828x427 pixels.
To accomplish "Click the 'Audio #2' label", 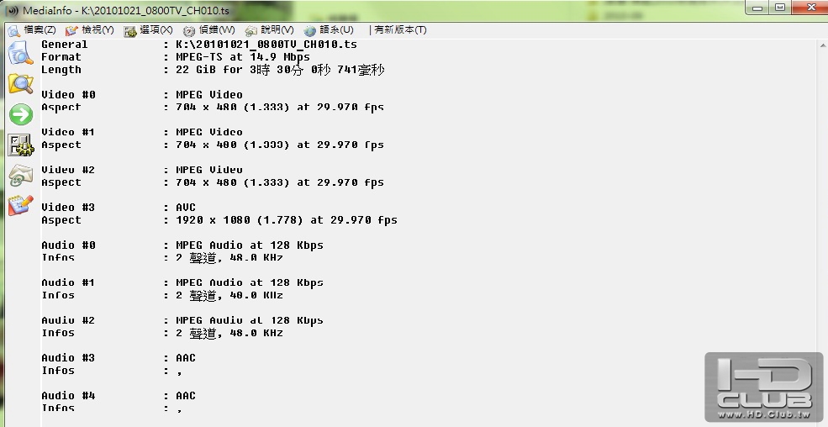I will click(69, 320).
